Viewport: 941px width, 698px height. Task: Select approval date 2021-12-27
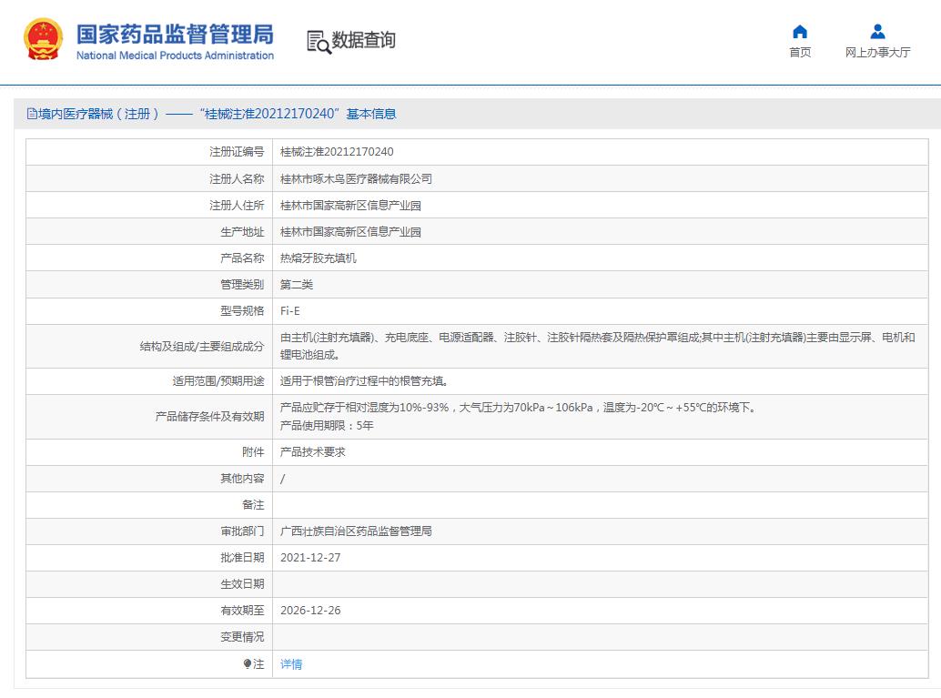pos(310,558)
